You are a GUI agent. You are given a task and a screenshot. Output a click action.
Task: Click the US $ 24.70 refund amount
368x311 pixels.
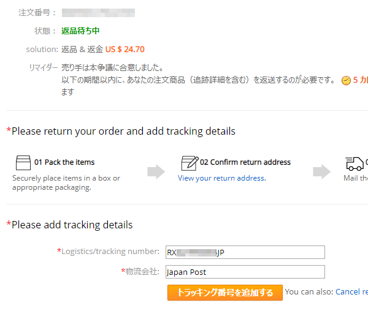(x=125, y=49)
